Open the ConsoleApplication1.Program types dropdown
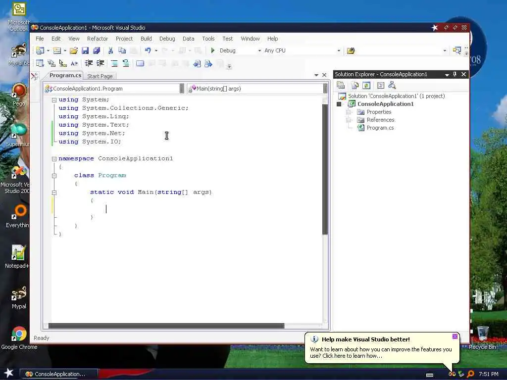507x380 pixels. pyautogui.click(x=182, y=89)
